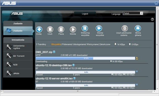159x96 pixels.
Task: Click the Downloading status text
Action: [x=41, y=61]
